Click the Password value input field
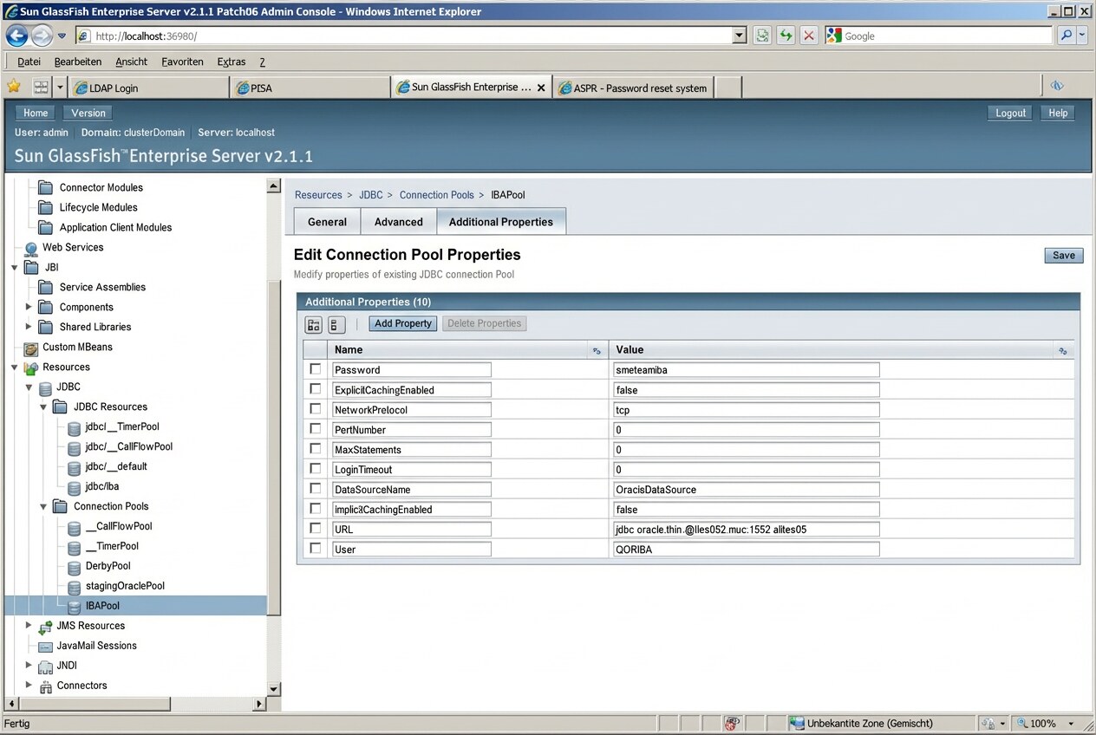 [747, 369]
